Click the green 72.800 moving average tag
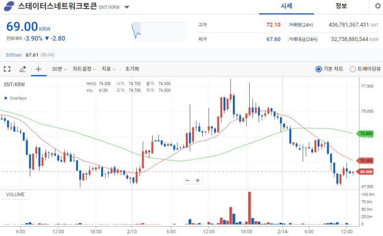The width and height of the screenshot is (383, 236). 365,133
